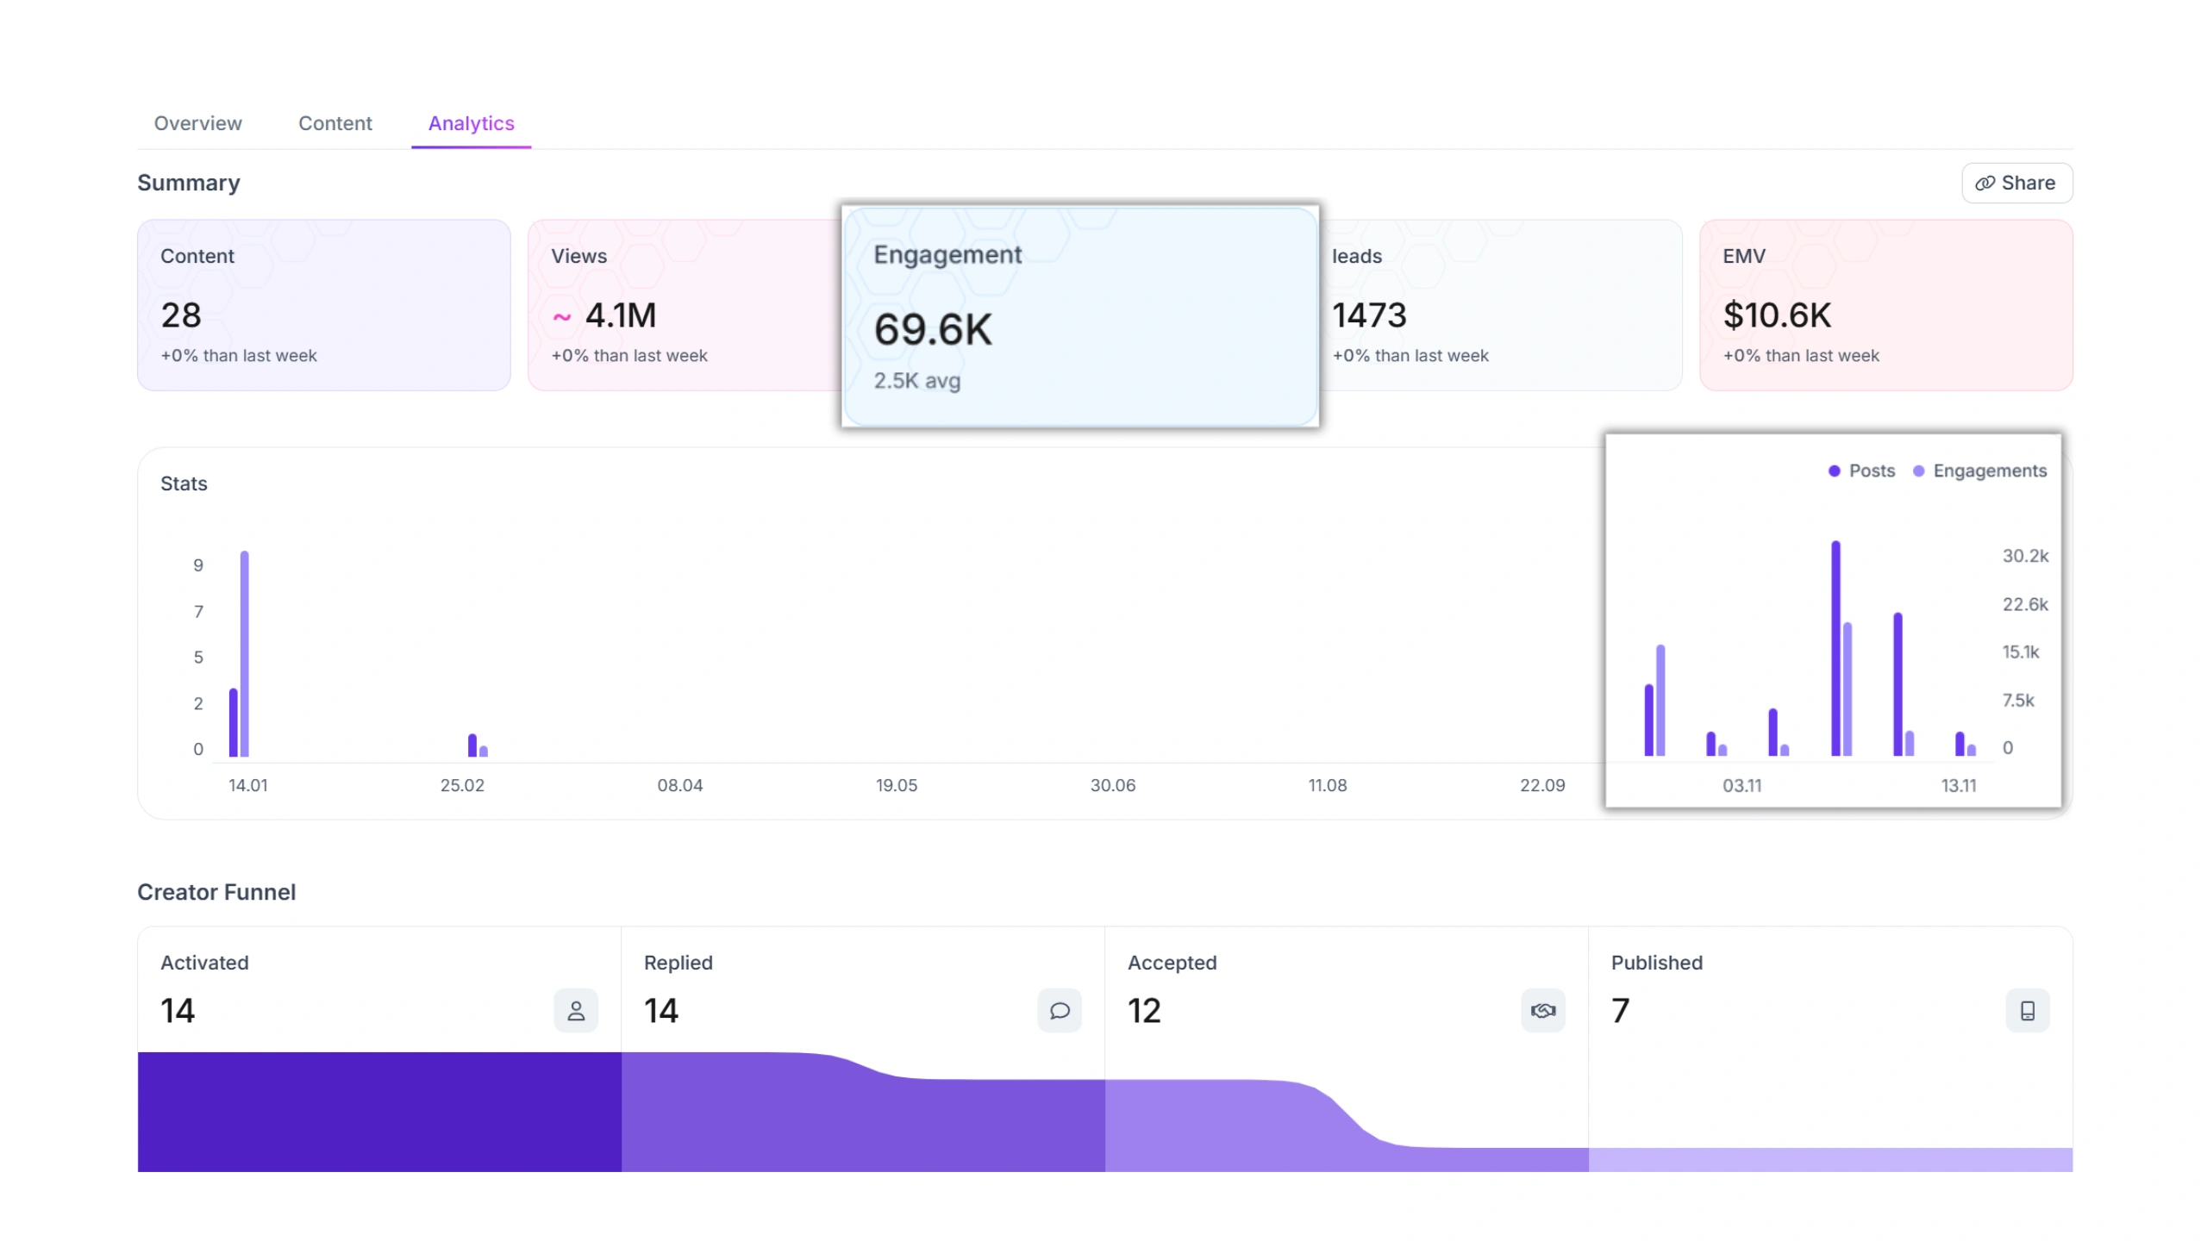Click the pink trend icon beside 4.1M views
This screenshot has width=2207, height=1241.
pos(561,317)
